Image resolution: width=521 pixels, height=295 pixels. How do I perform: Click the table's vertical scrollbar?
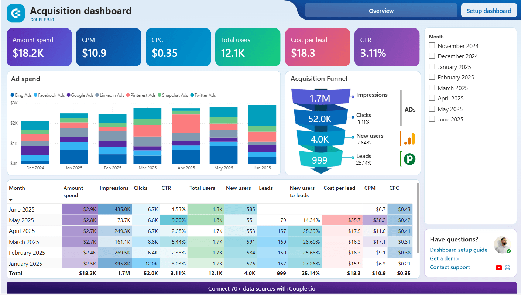[418, 218]
